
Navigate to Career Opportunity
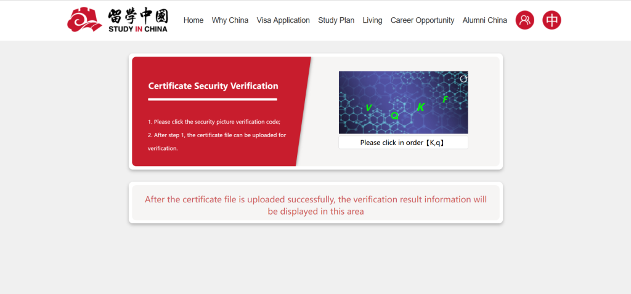tap(422, 20)
